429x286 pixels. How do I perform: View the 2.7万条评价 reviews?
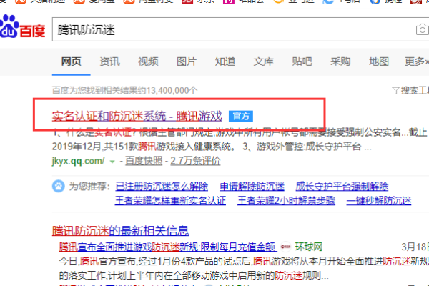coord(195,161)
